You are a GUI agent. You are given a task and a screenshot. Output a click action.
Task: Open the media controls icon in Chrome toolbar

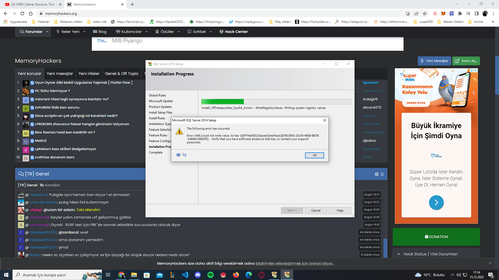click(468, 13)
